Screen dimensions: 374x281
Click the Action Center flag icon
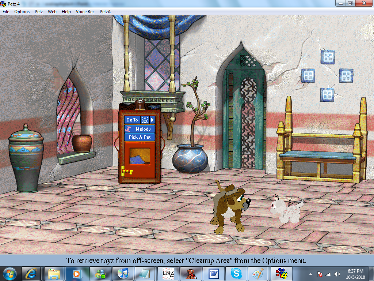click(x=319, y=274)
